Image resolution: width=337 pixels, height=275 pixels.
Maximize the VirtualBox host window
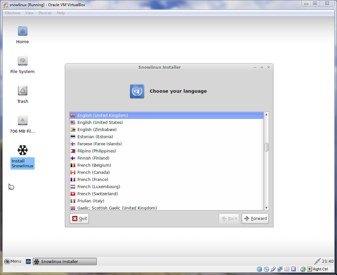(315, 4)
